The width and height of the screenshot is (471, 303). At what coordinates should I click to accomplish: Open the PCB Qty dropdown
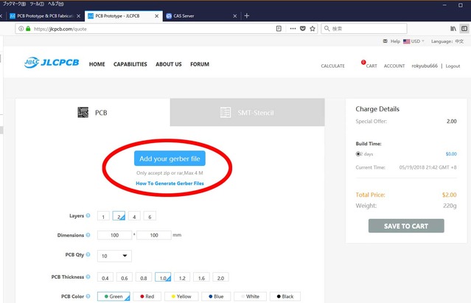coord(114,256)
